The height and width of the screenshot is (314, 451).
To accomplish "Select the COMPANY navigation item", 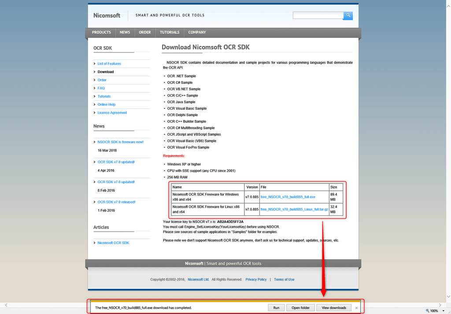I will click(197, 32).
